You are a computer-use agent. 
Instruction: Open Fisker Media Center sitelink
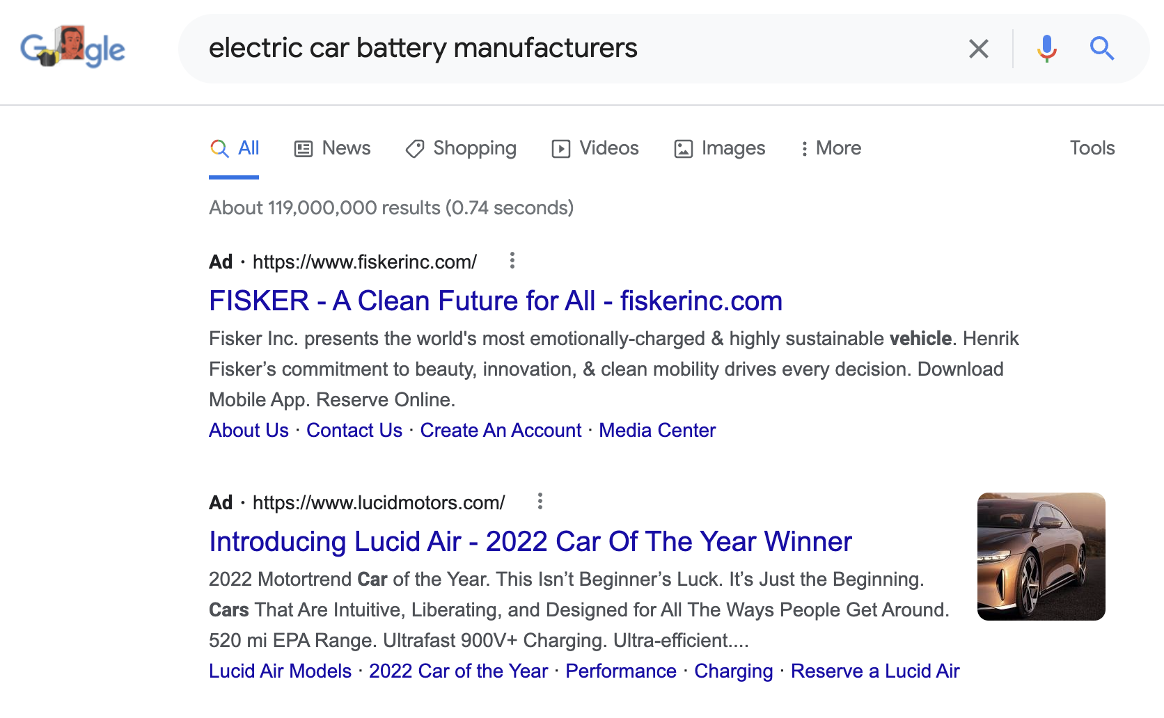click(x=657, y=431)
